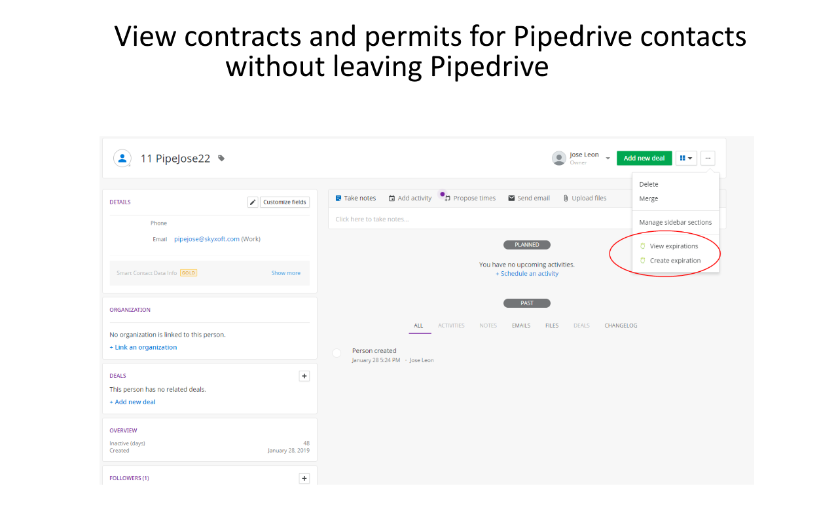Open the grid view dropdown near Add new deal
838x524 pixels.
click(x=685, y=158)
